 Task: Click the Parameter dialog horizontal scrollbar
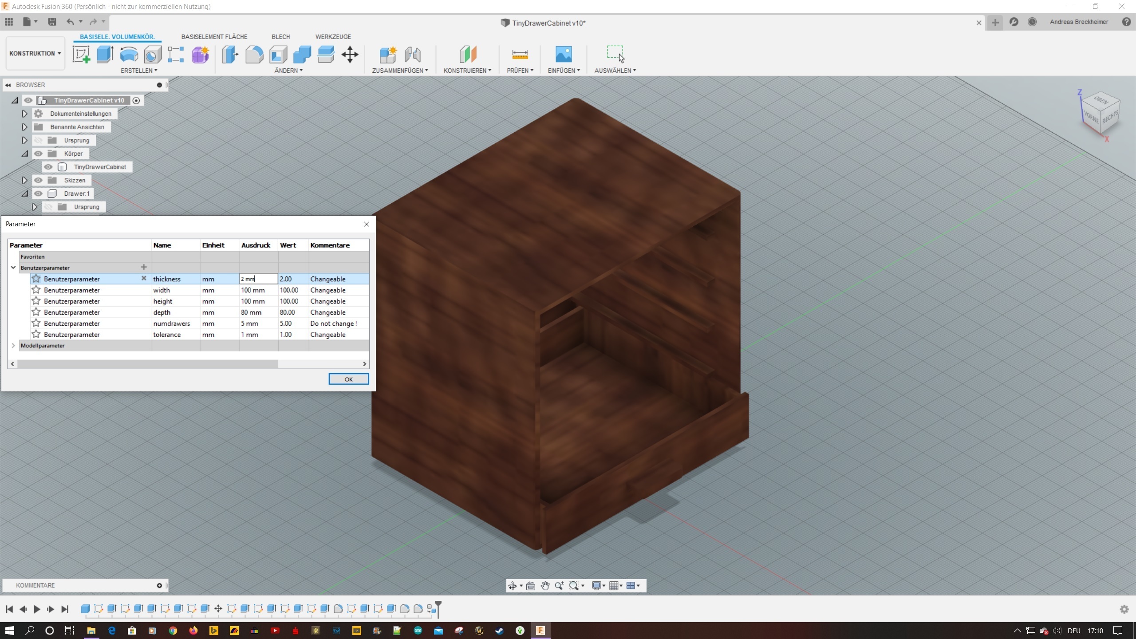[x=147, y=364]
